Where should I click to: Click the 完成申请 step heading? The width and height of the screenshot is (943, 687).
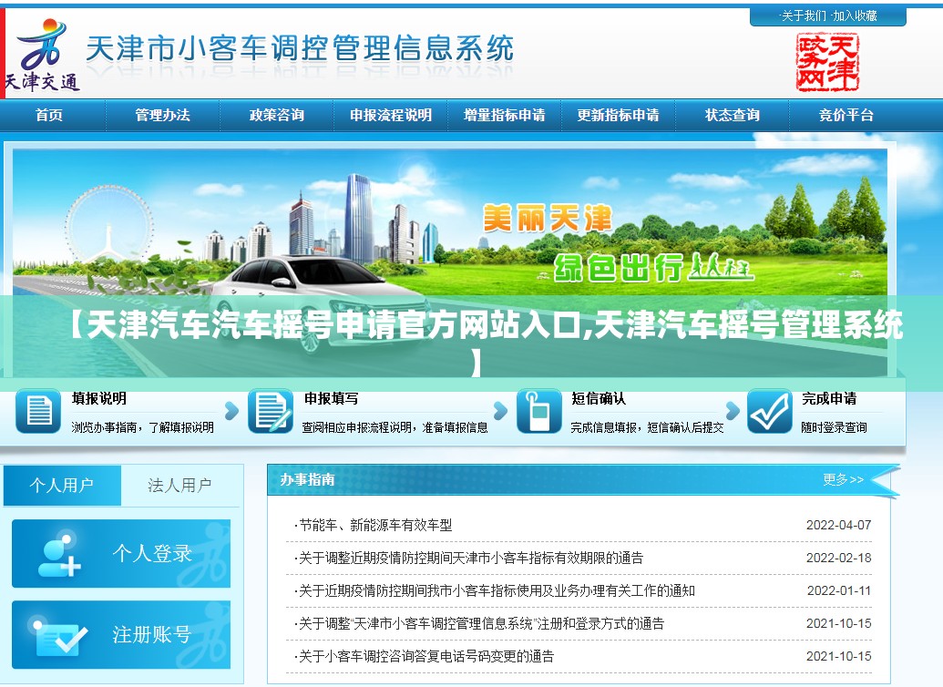(x=829, y=398)
